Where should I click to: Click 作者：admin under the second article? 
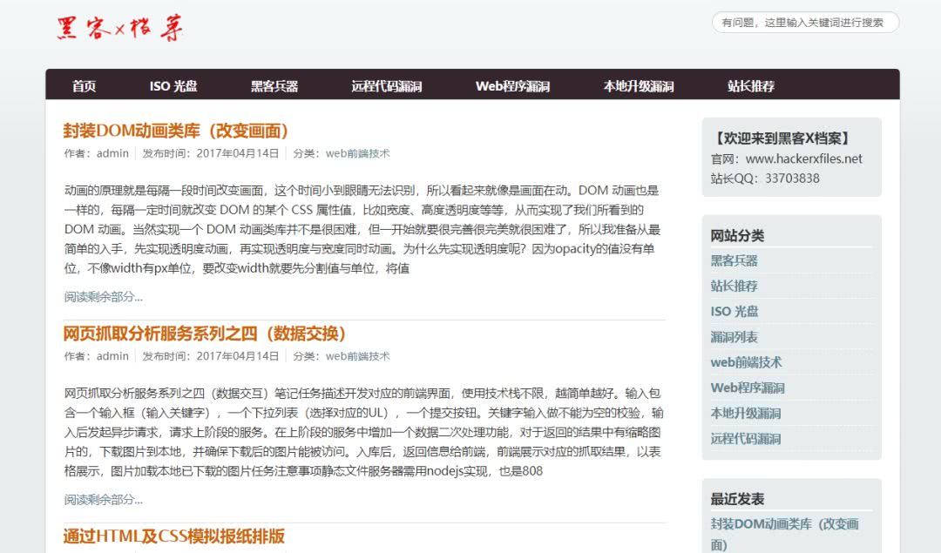click(97, 356)
